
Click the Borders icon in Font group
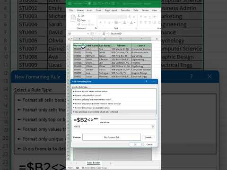tap(117, 23)
